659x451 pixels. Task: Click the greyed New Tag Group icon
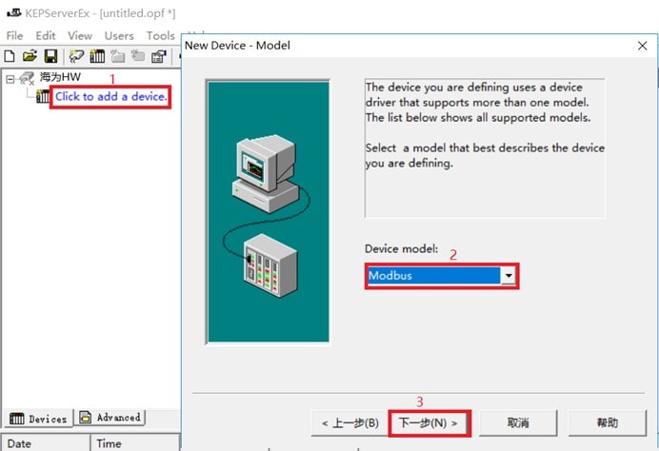click(x=118, y=56)
